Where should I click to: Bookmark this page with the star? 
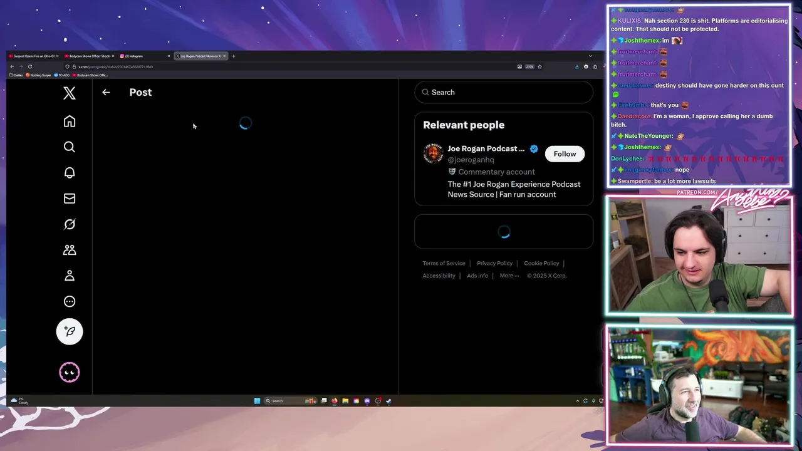pos(539,66)
